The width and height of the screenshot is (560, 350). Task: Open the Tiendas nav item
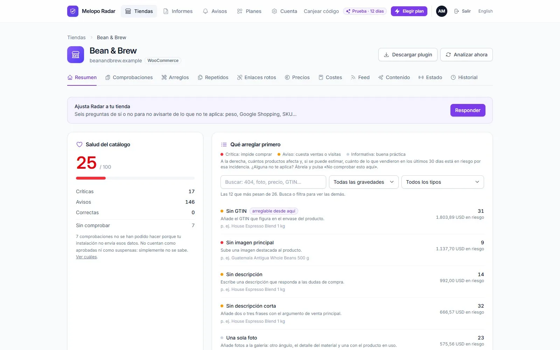click(x=139, y=11)
